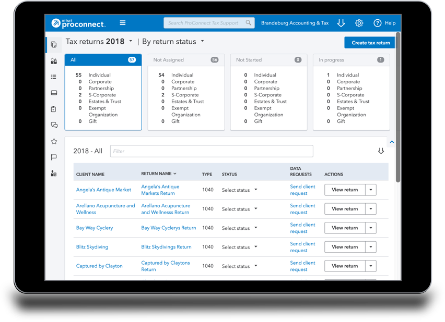The image size is (445, 322).
Task: Click View return for Bay Way Cyclery
Action: pyautogui.click(x=345, y=228)
